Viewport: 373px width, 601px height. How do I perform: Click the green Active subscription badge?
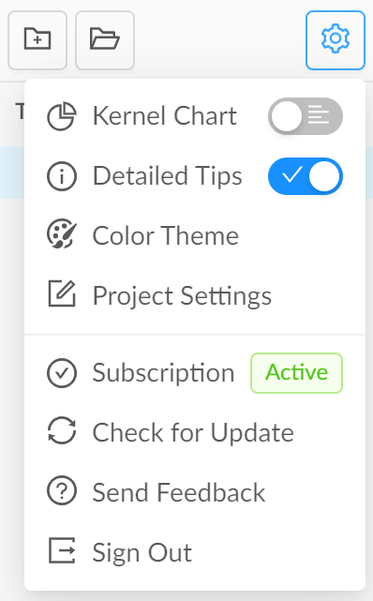(x=296, y=373)
